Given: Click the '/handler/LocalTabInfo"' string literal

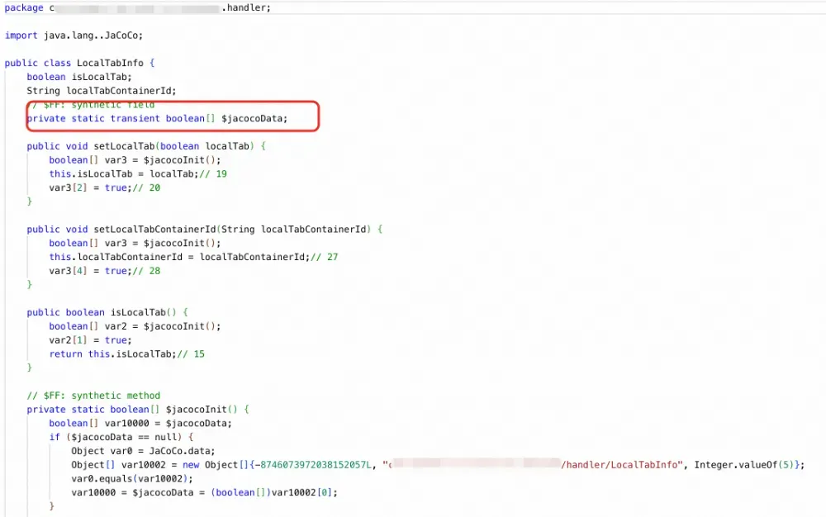Looking at the screenshot, I should tap(622, 465).
